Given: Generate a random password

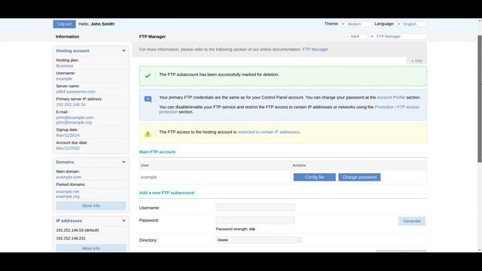Looking at the screenshot, I should (x=412, y=221).
